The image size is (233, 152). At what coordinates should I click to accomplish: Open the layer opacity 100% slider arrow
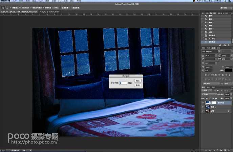click(x=231, y=94)
